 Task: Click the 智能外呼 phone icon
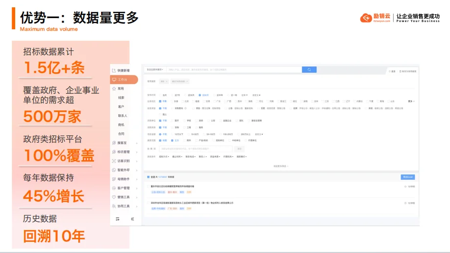pos(114,170)
